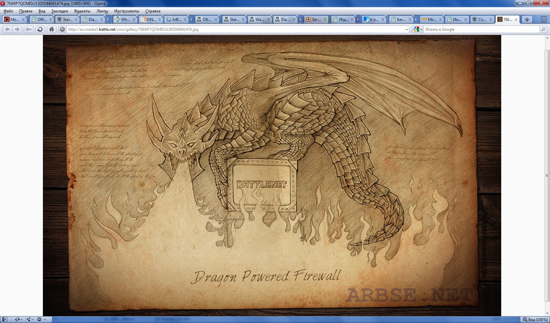Collapse tab group after the 'Dia...' tab
This screenshot has height=323, width=550.
[x=107, y=20]
